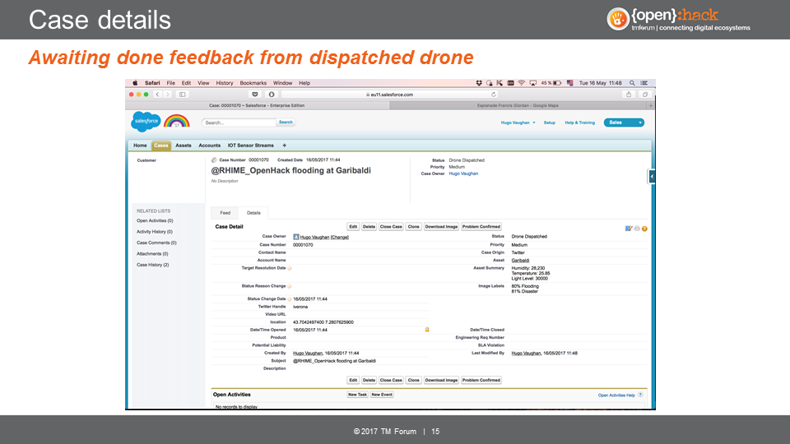Open the Assets tab
Screen dimensions: 790x444
coord(184,146)
